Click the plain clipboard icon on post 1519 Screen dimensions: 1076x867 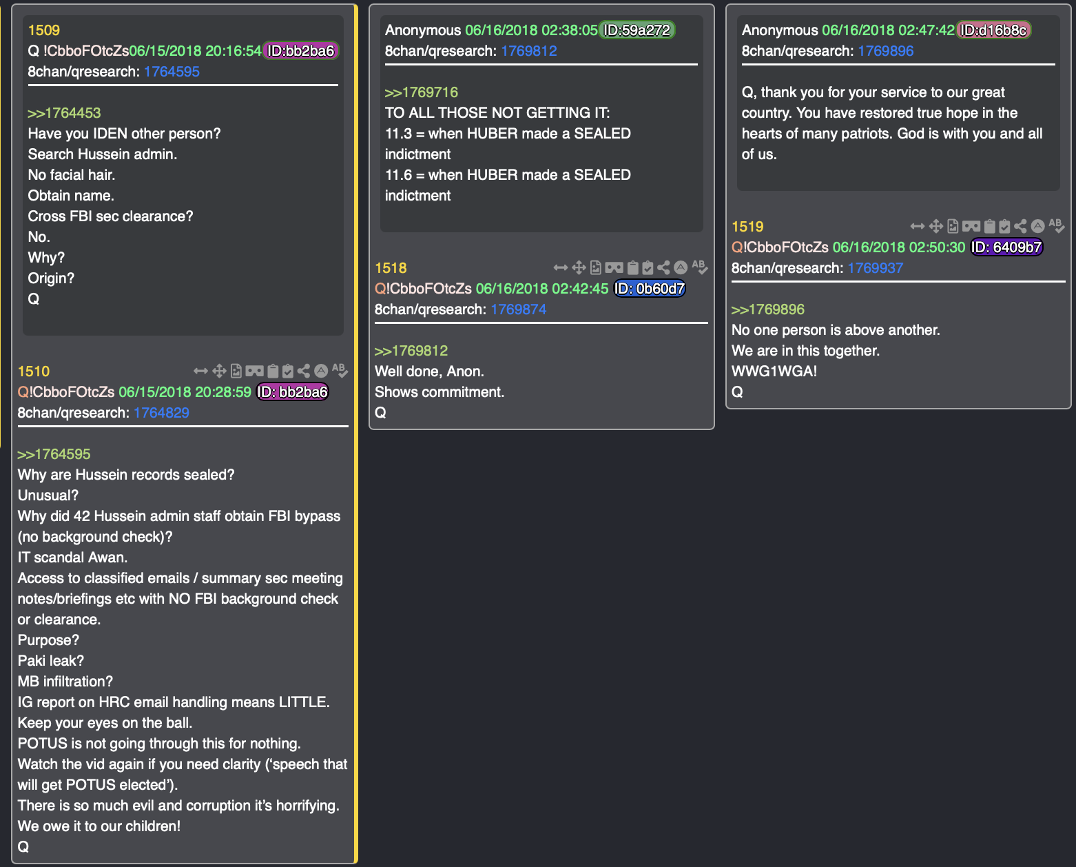pyautogui.click(x=989, y=227)
